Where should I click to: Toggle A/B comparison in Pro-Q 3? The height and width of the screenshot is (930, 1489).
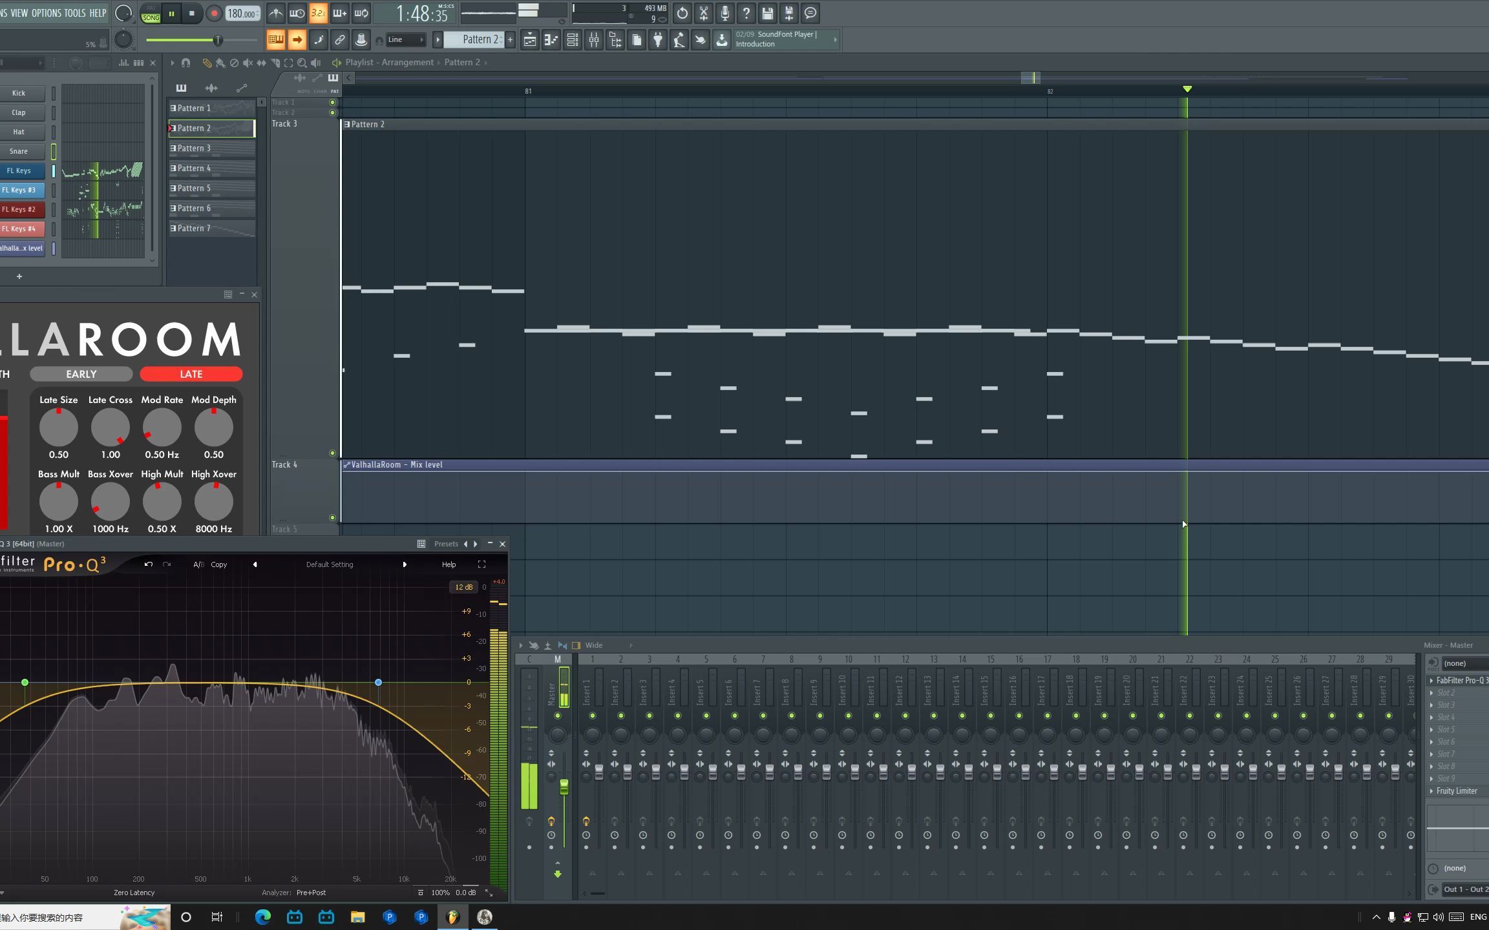click(x=198, y=564)
